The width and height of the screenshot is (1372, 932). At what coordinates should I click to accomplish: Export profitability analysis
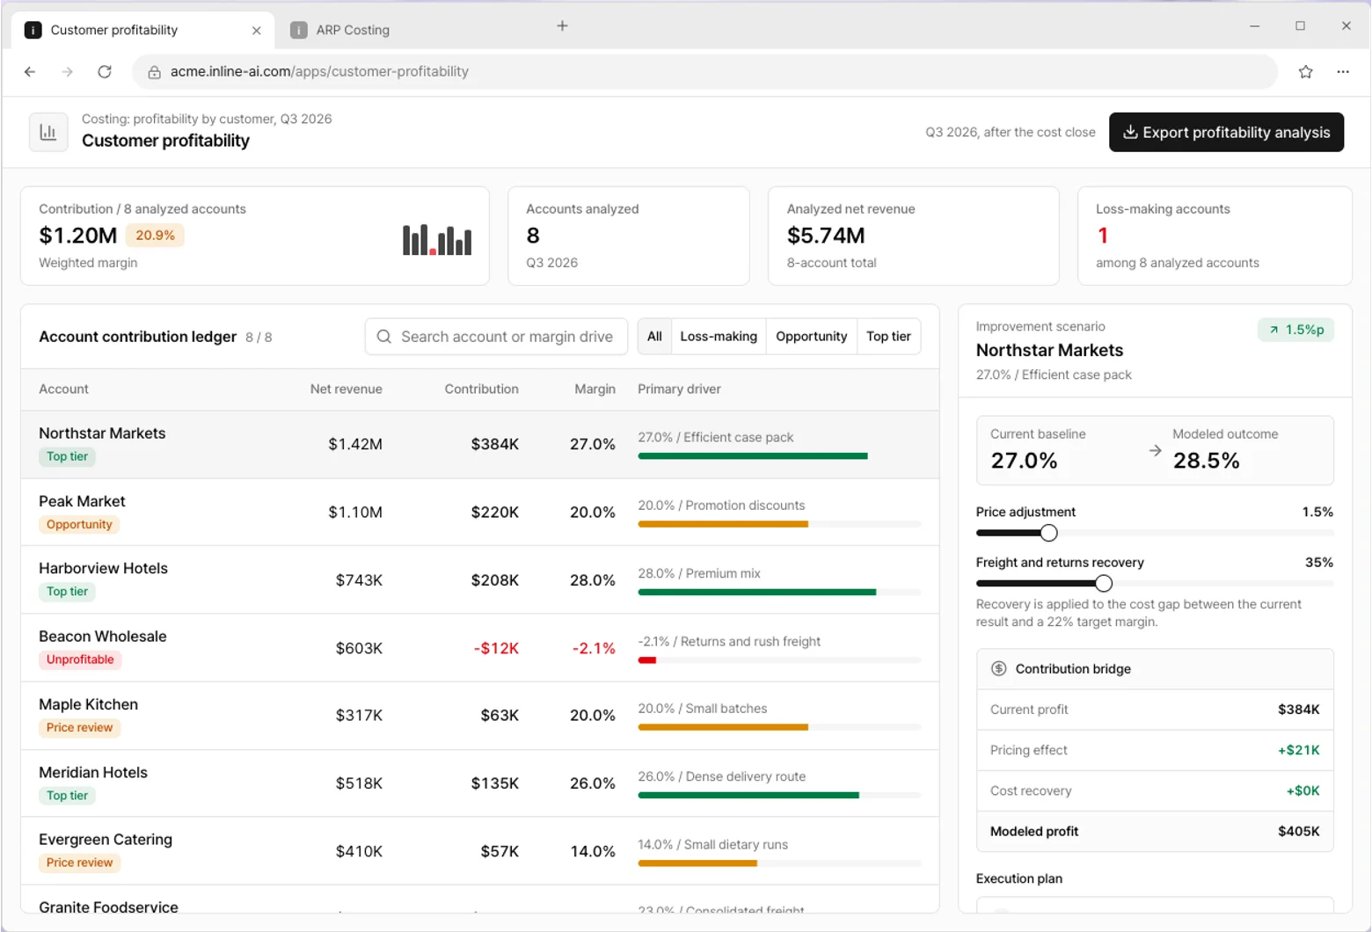point(1226,132)
